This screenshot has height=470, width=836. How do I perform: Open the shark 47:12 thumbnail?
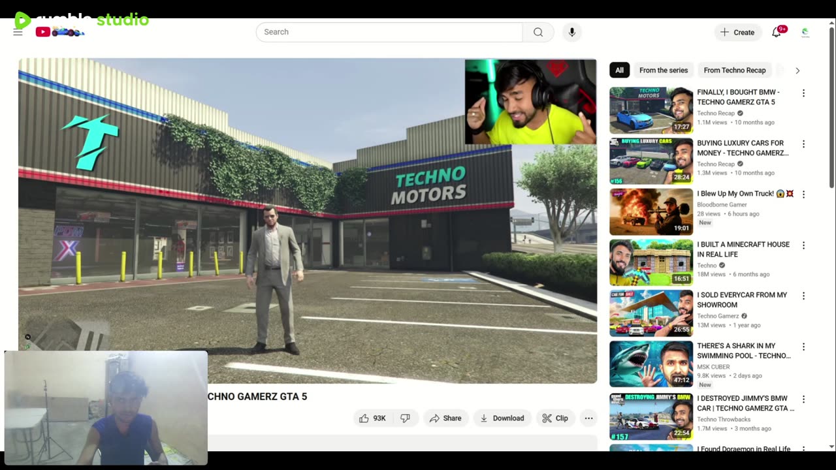(x=651, y=364)
